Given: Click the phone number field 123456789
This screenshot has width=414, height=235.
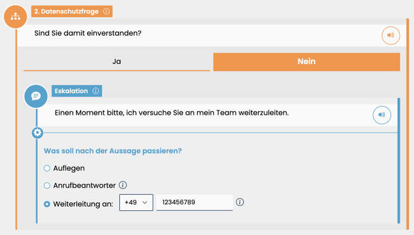Looking at the screenshot, I should (x=195, y=202).
